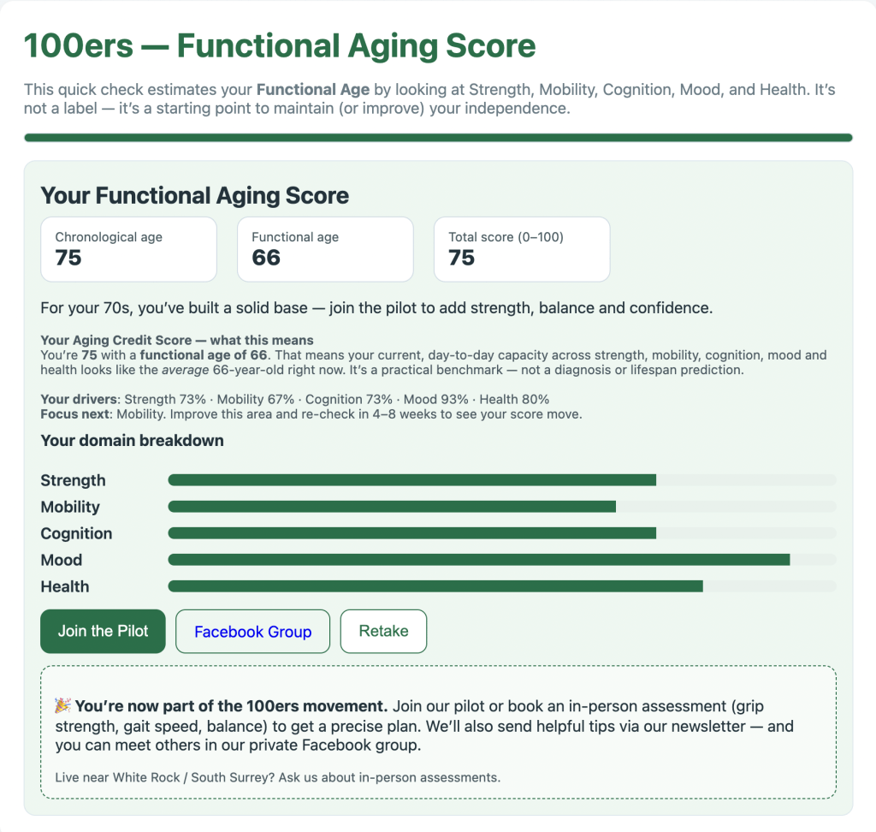This screenshot has width=876, height=832.
Task: Click the Mobility progress bar
Action: click(501, 507)
